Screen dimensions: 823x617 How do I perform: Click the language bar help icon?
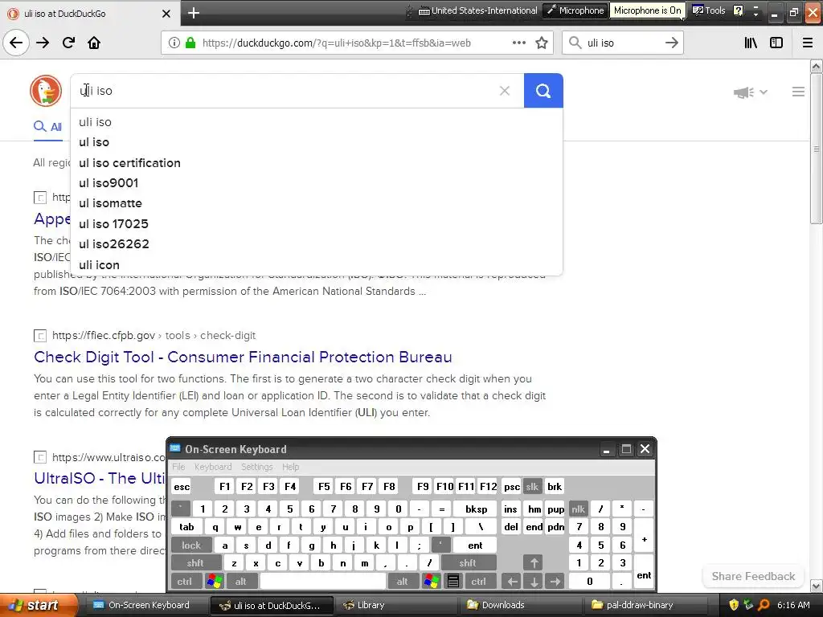(738, 10)
